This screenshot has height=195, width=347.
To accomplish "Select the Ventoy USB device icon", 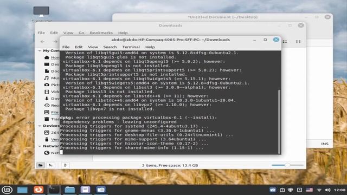I will (x=47, y=139).
